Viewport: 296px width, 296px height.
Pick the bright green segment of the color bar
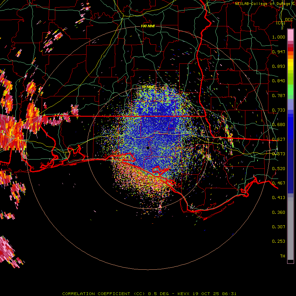pos(290,90)
